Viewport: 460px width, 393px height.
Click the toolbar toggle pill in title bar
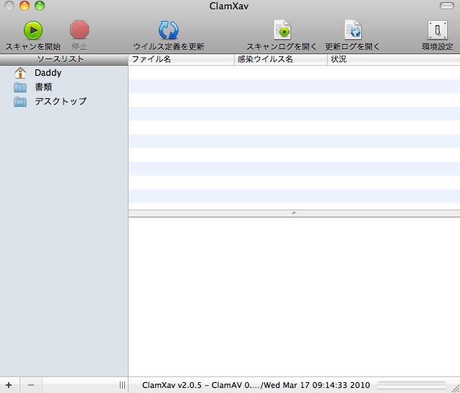(447, 6)
